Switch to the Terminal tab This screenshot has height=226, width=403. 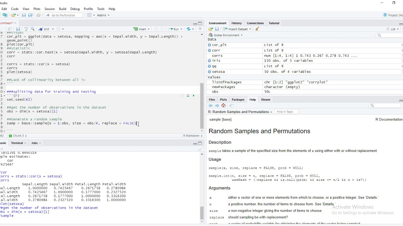17,143
